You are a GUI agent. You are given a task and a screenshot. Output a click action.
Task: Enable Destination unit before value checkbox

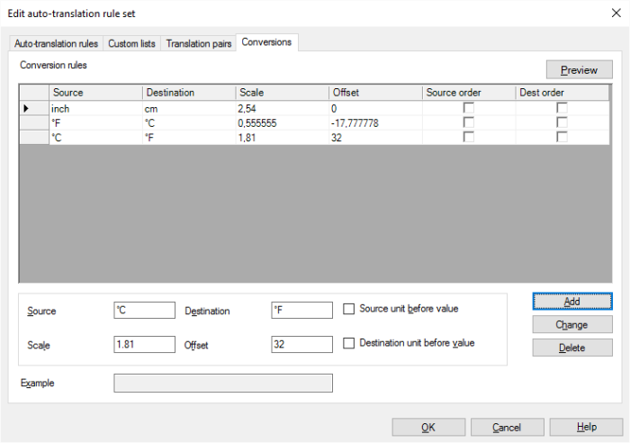[350, 343]
